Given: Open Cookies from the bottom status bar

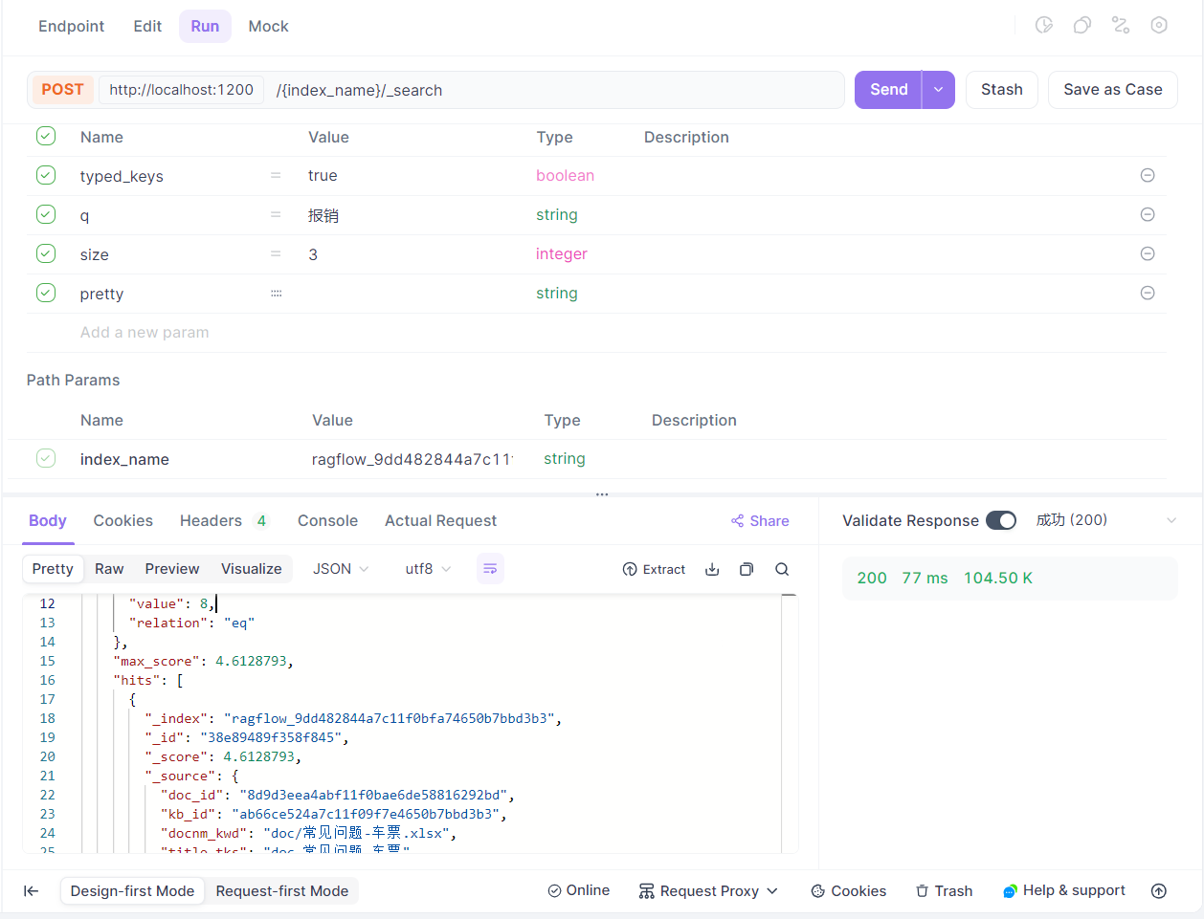Looking at the screenshot, I should 848,890.
